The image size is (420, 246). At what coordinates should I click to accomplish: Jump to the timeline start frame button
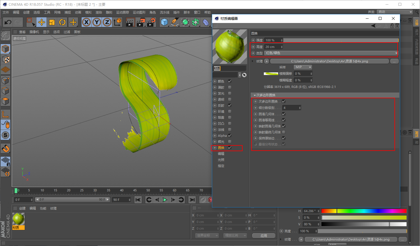pyautogui.click(x=138, y=200)
